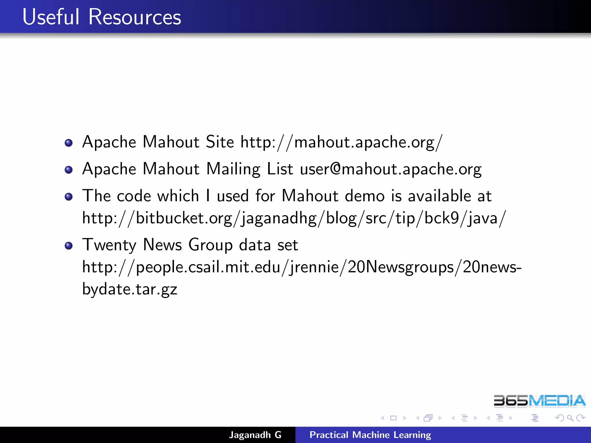This screenshot has height=443, width=591.
Task: Click bullet point beside Apache Mahout Mailing List
Action: click(69, 170)
